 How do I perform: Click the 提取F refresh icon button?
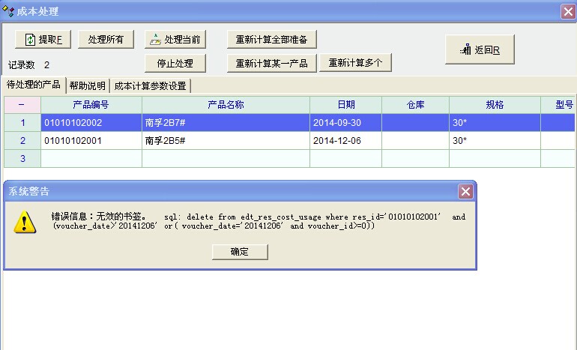(31, 40)
